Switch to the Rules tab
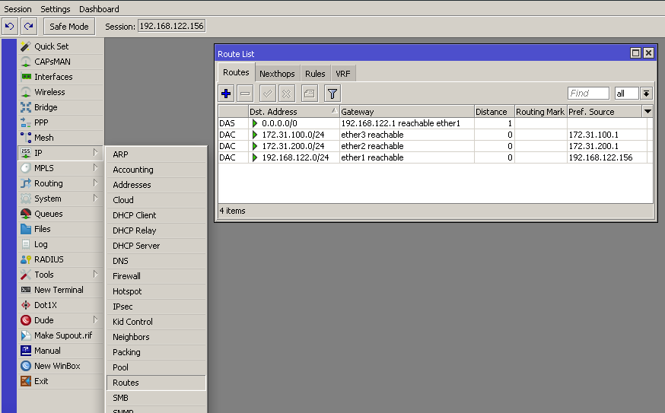The image size is (665, 413). [315, 74]
